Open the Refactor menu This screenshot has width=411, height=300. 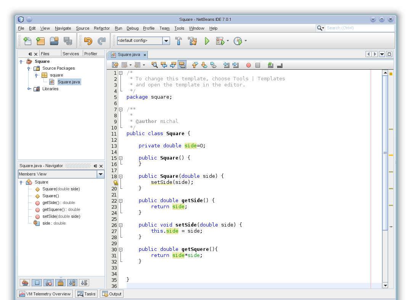tap(102, 28)
